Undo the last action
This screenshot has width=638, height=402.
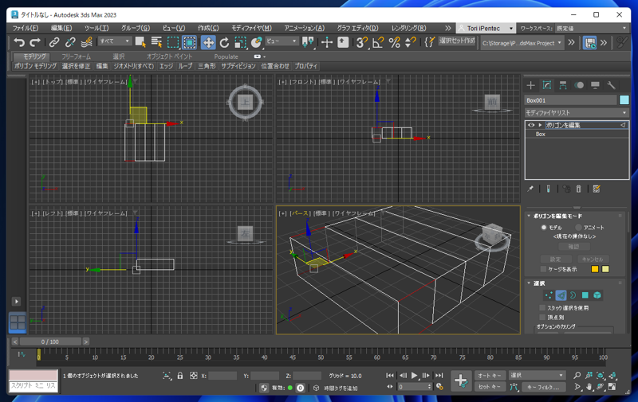tap(19, 42)
